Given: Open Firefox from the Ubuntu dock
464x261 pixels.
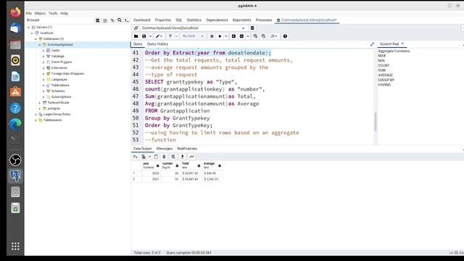Looking at the screenshot, I should coord(15,12).
